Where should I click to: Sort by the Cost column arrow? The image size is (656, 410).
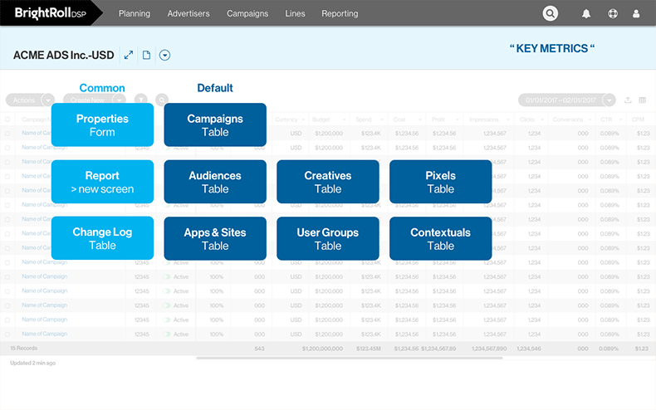pos(419,120)
